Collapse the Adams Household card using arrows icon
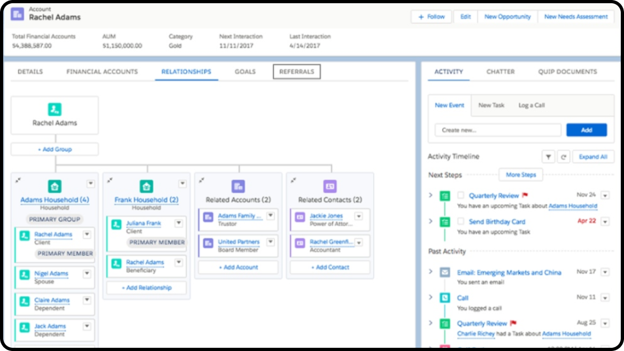The image size is (624, 351). point(18,181)
